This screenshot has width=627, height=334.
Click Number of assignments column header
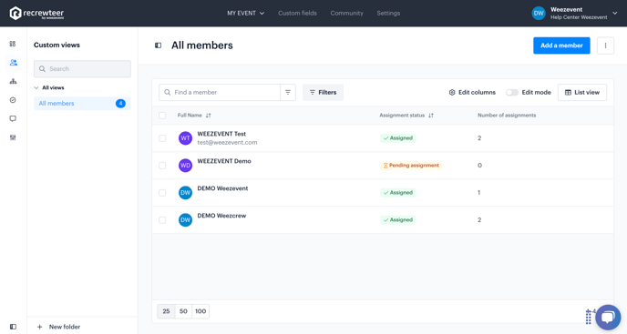tap(507, 116)
